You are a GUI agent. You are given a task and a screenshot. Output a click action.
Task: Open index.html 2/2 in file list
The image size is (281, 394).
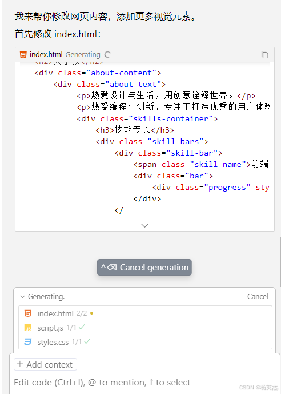pyautogui.click(x=145, y=313)
